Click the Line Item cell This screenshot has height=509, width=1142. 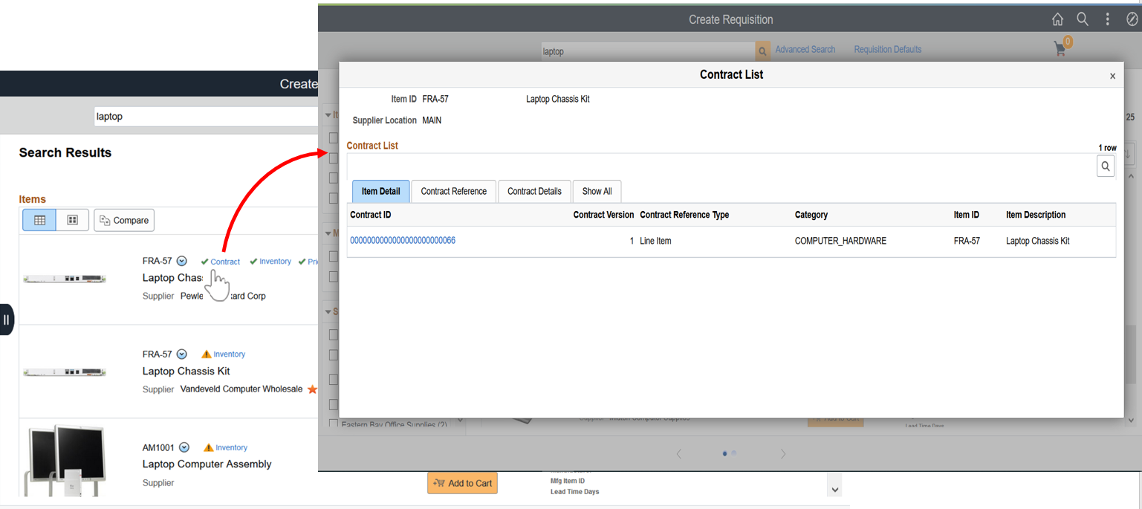coord(655,241)
